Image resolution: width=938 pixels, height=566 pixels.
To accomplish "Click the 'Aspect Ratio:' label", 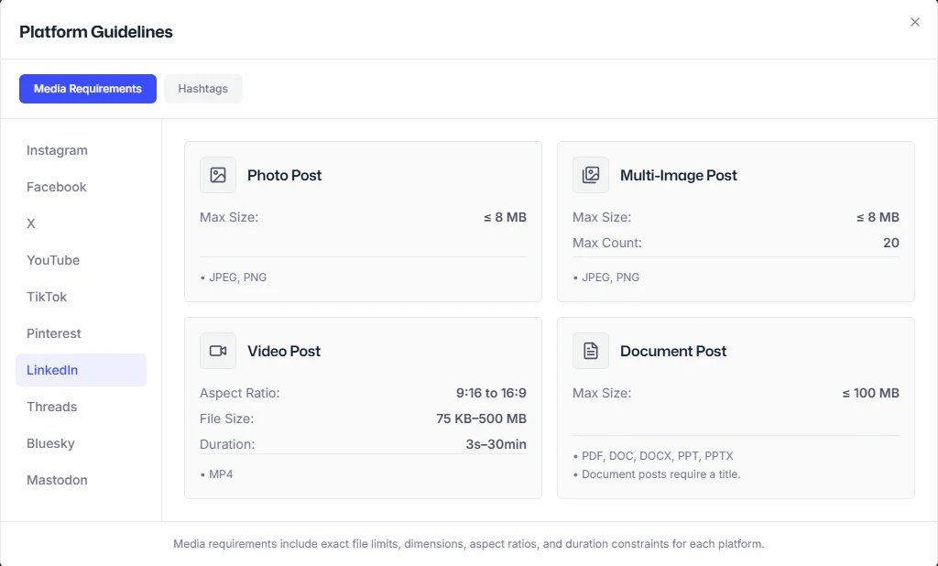I will pos(240,393).
